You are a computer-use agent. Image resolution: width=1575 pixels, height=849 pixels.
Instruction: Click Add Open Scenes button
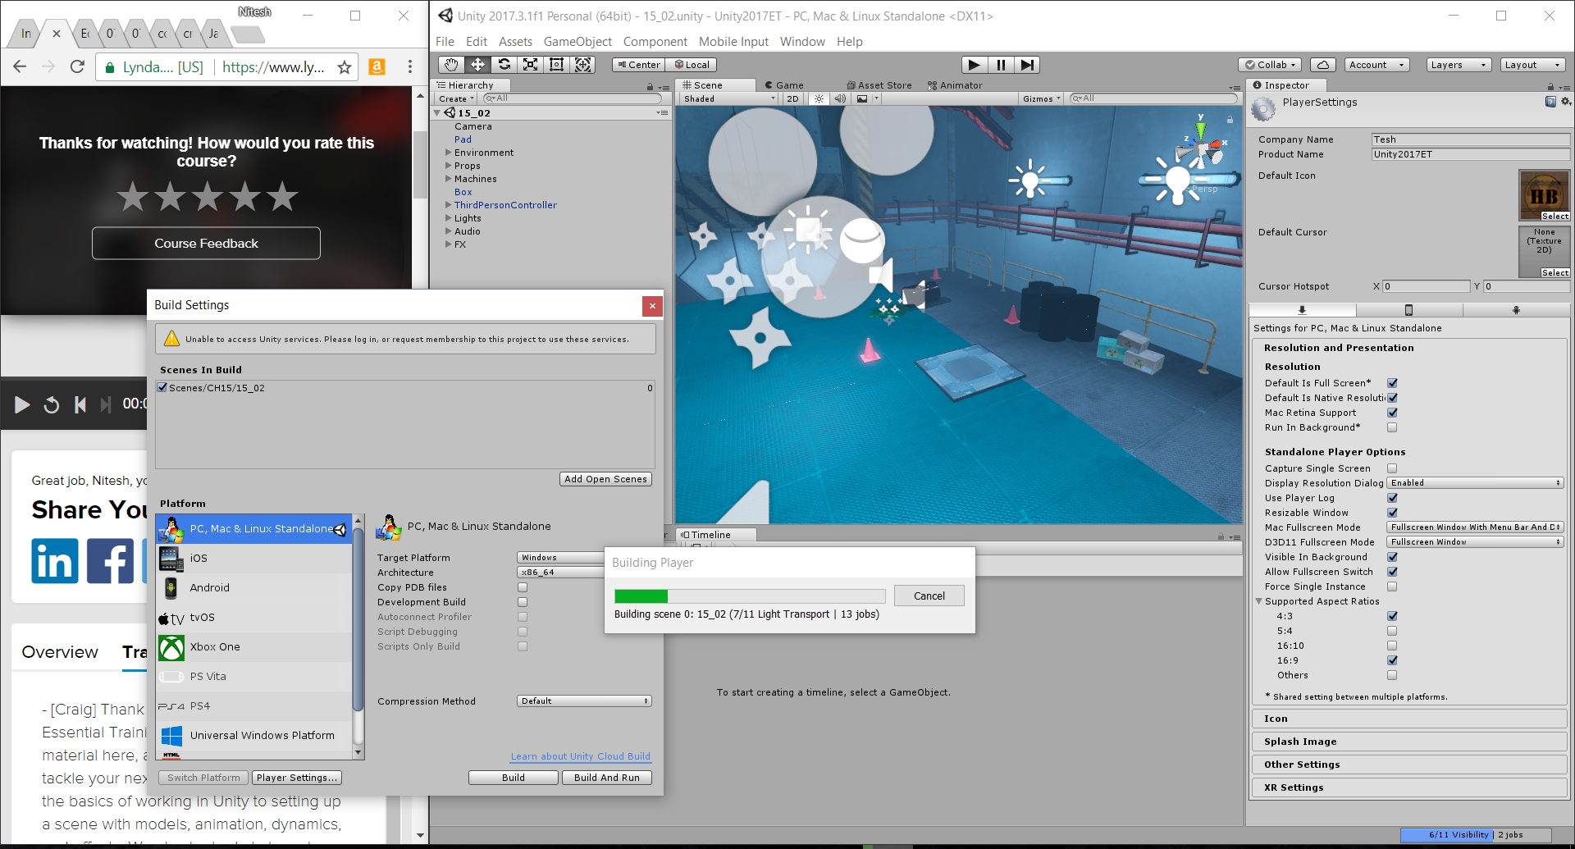point(605,479)
